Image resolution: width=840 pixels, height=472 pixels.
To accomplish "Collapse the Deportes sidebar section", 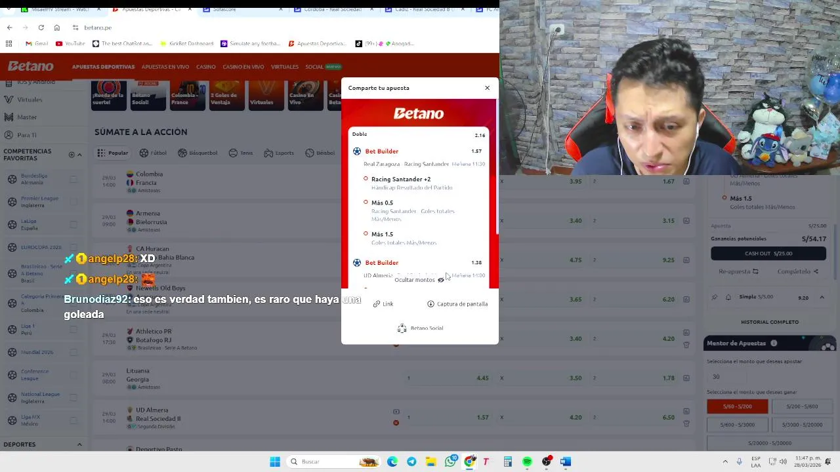I will [79, 444].
